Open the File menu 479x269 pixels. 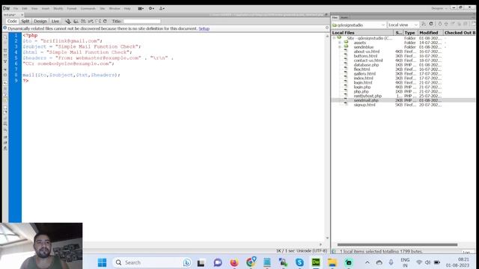[16, 8]
